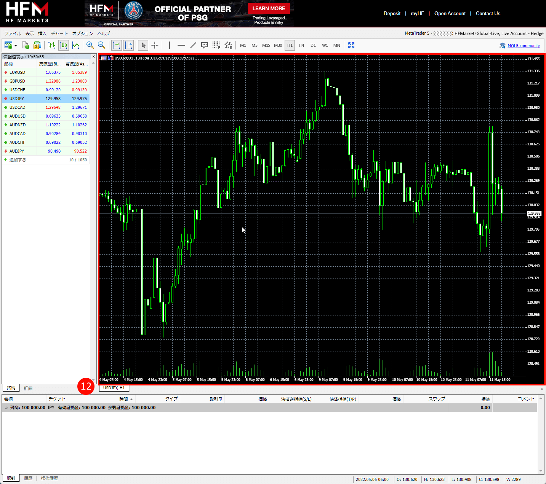Screen dimensions: 546x484
Task: Enter fullscreen chart mode
Action: pyautogui.click(x=351, y=45)
